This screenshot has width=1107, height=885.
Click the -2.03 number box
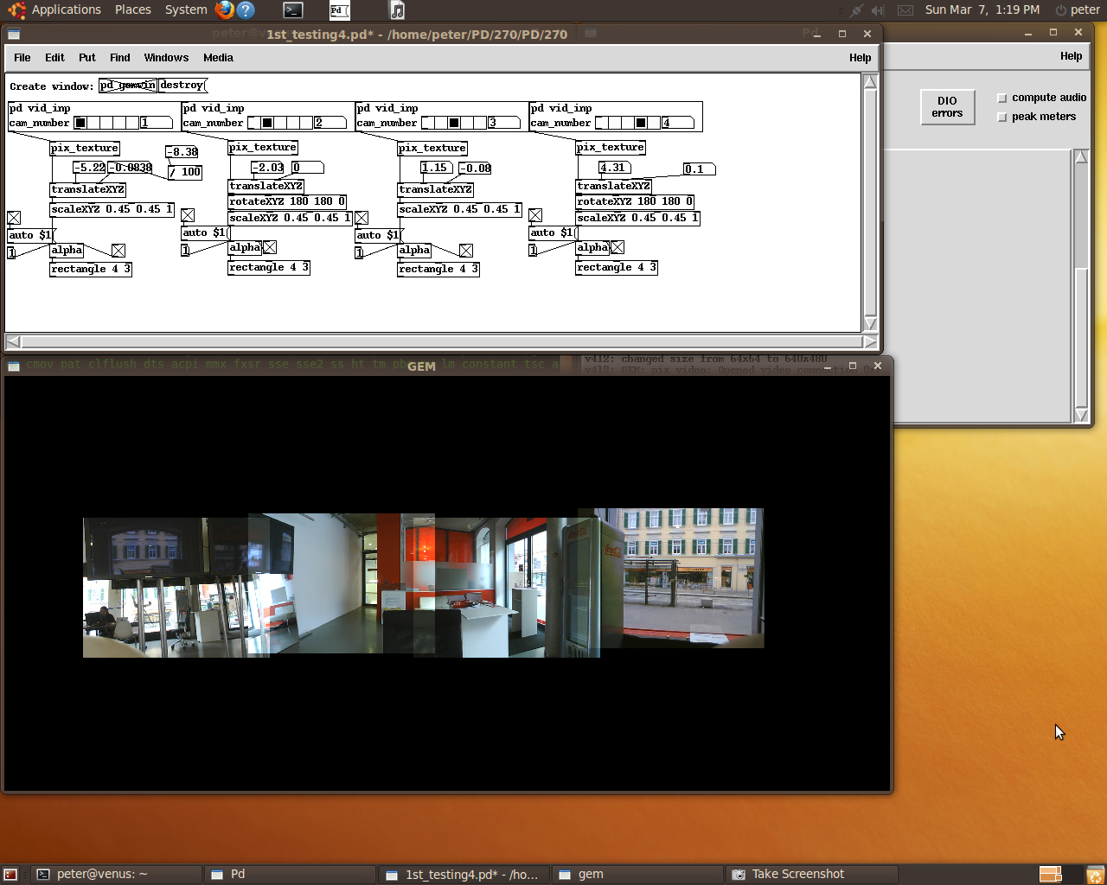268,168
